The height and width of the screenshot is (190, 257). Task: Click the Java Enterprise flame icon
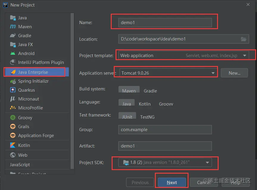tap(13, 72)
